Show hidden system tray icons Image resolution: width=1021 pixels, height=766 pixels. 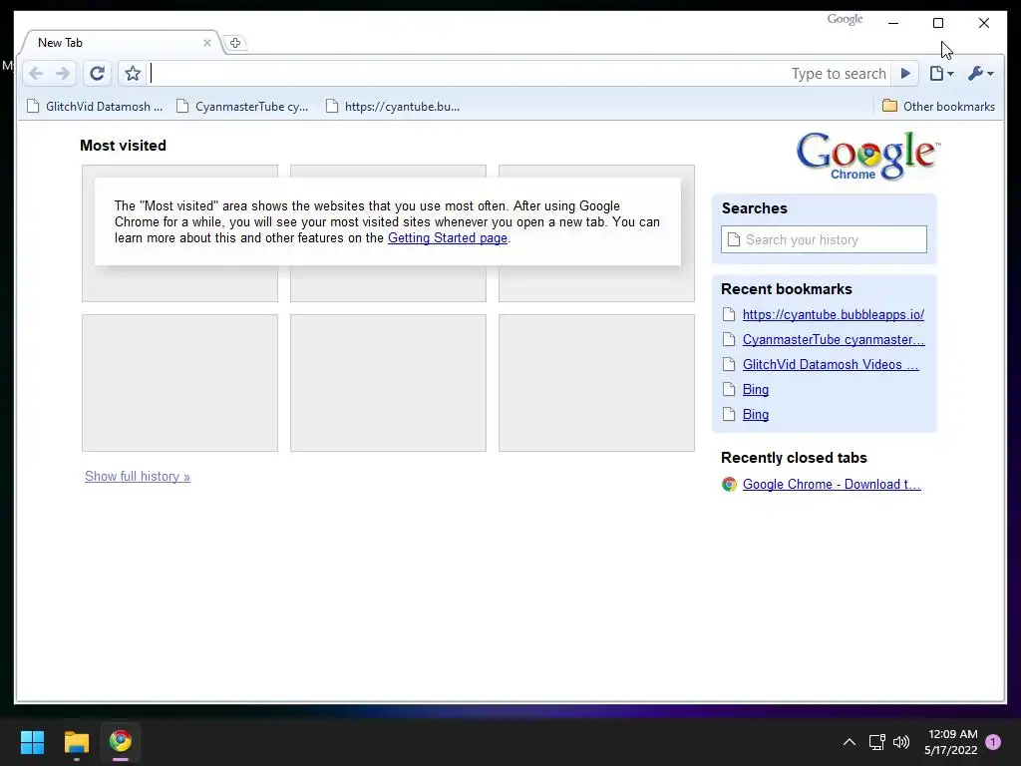click(850, 742)
